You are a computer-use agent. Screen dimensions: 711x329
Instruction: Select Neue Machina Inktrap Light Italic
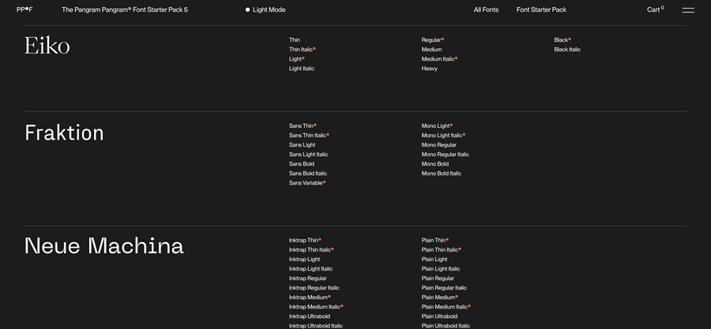pos(310,269)
